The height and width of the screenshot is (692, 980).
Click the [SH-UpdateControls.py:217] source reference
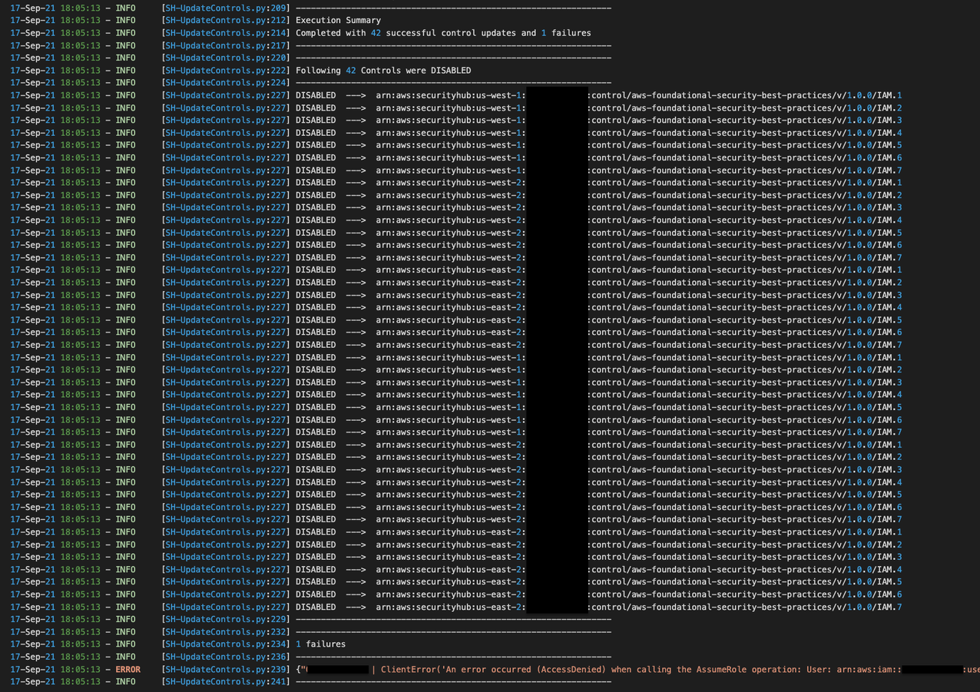tap(226, 45)
